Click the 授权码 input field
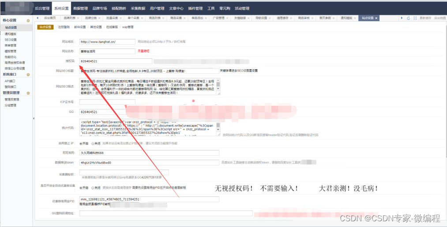The width and height of the screenshot is (447, 227). click(x=116, y=61)
